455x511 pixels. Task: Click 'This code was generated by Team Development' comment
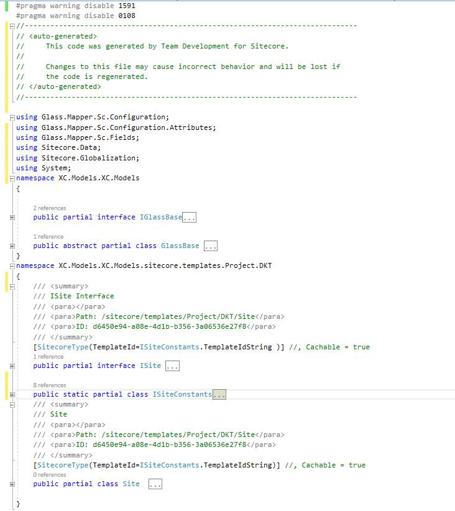[x=167, y=46]
